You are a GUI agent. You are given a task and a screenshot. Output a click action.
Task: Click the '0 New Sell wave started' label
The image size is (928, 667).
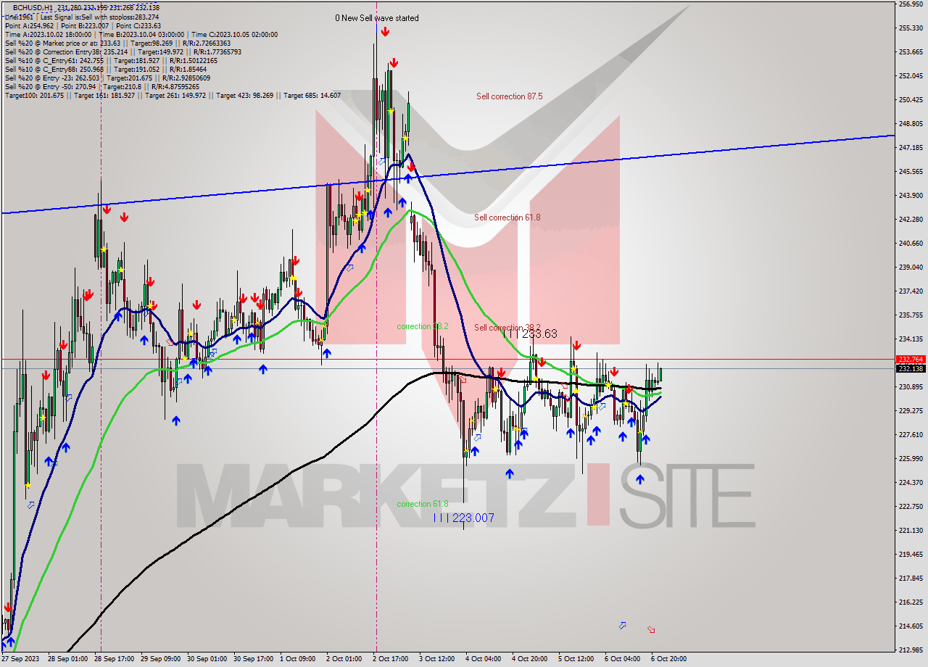click(376, 18)
